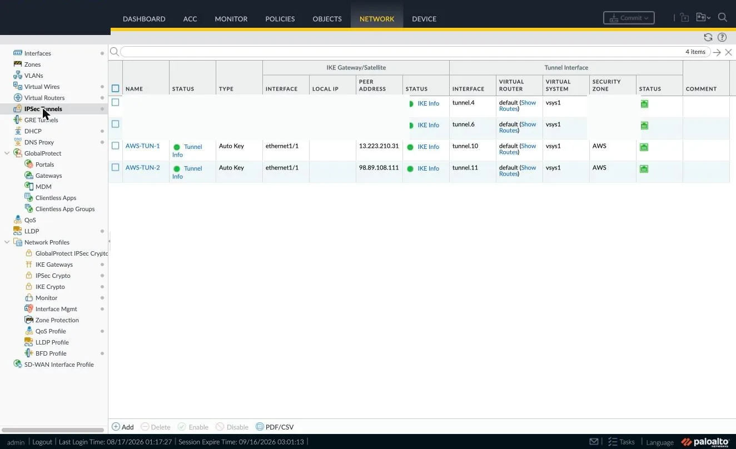
Task: Check the tunnel.4 row checkbox
Action: (116, 102)
